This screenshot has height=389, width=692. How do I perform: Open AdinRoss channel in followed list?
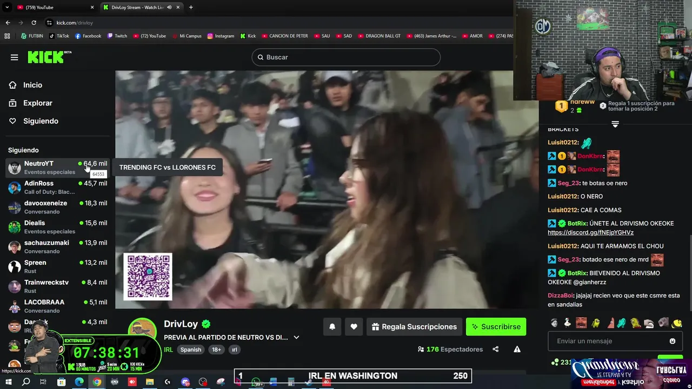57,187
